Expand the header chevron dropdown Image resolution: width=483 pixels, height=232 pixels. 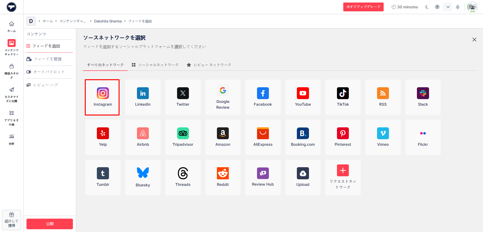[448, 7]
